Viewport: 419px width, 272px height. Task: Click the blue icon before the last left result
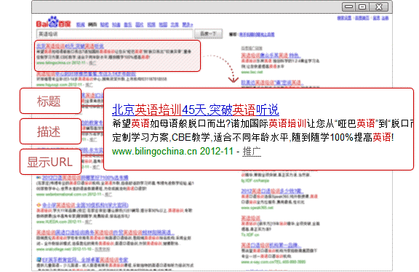point(39,259)
